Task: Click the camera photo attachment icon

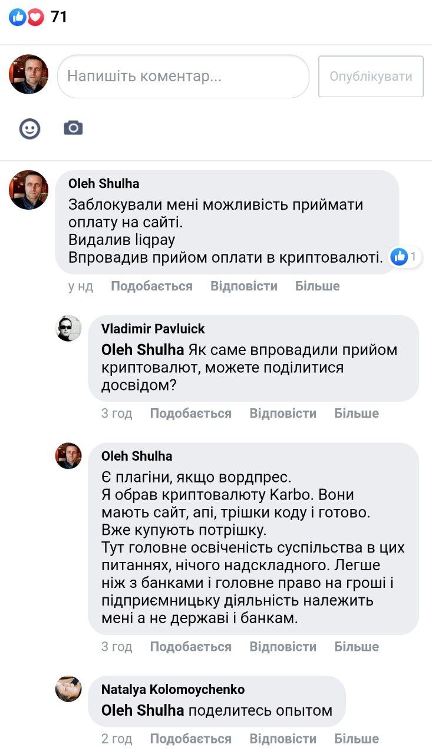Action: pos(73,128)
